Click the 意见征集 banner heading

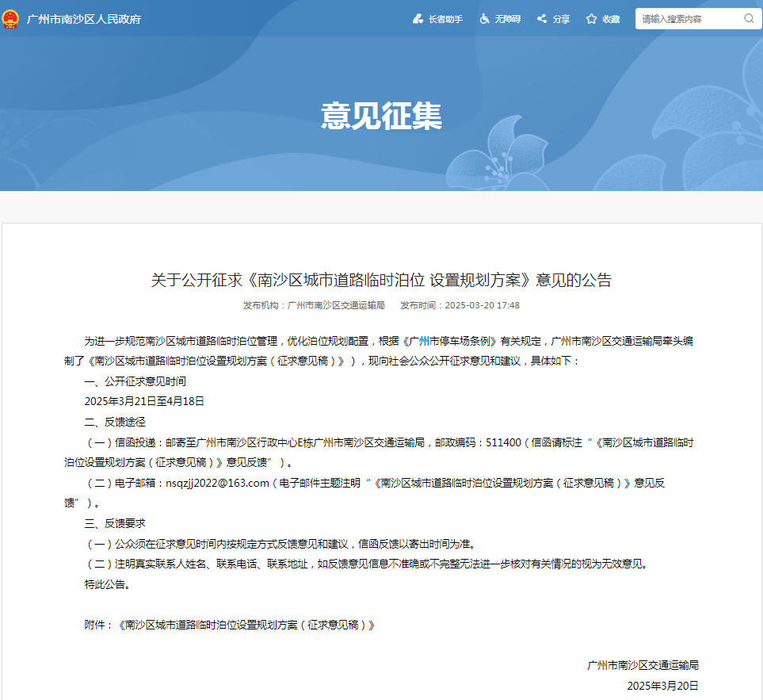coord(381,117)
